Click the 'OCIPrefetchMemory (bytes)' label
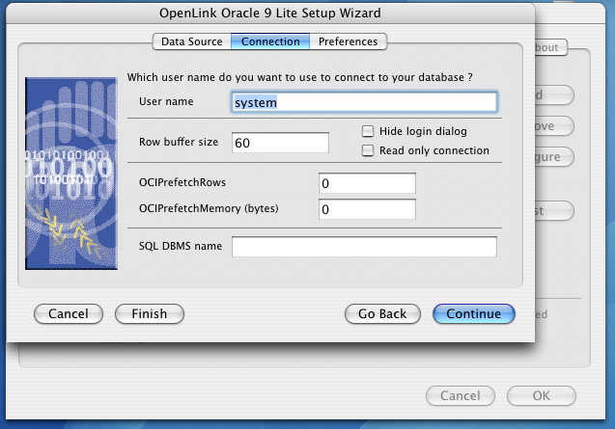The width and height of the screenshot is (615, 429). click(x=209, y=208)
